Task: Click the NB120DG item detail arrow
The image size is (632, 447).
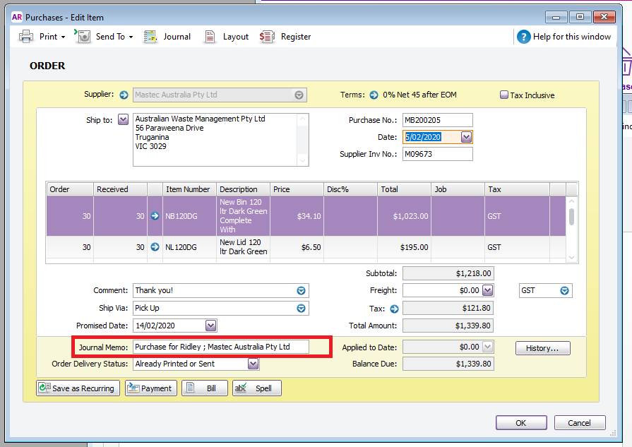Action: (155, 216)
